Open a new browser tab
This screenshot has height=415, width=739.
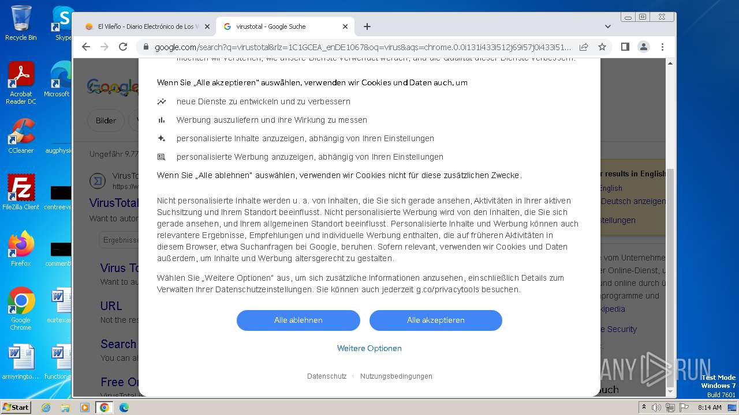pos(367,27)
